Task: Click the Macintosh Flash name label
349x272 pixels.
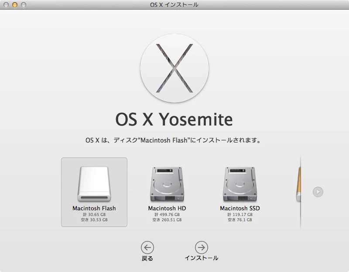Action: (94, 208)
